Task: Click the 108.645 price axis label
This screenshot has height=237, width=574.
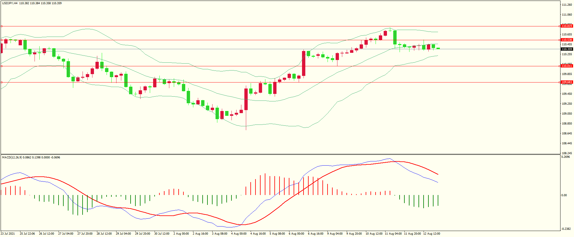Action: (x=567, y=133)
